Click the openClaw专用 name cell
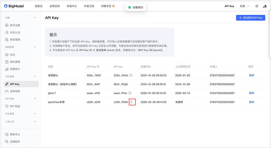The image size is (271, 148). pyautogui.click(x=56, y=102)
